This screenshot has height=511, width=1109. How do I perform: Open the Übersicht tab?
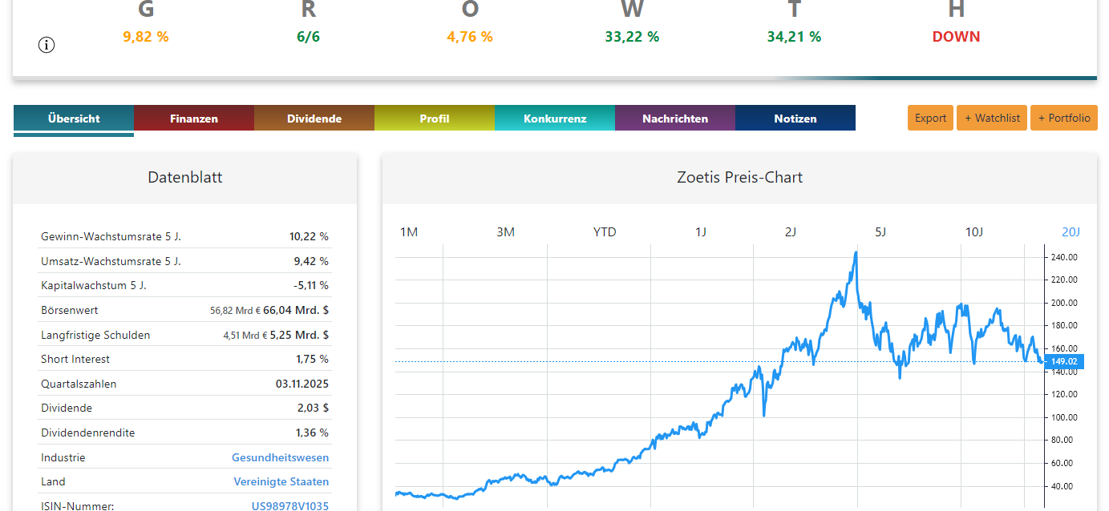(x=74, y=119)
